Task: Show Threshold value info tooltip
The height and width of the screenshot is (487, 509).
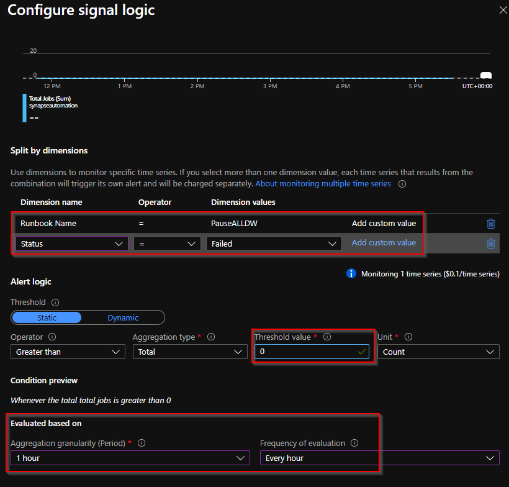Action: [327, 337]
